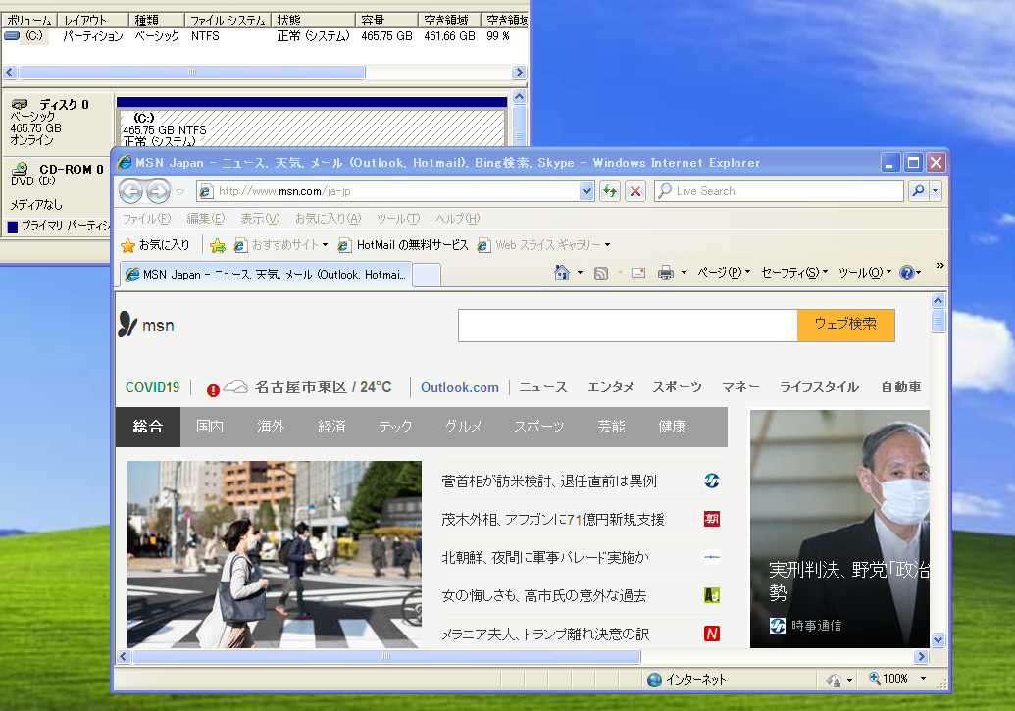Open the ファイル(F) menu
The height and width of the screenshot is (711, 1015).
(x=147, y=219)
